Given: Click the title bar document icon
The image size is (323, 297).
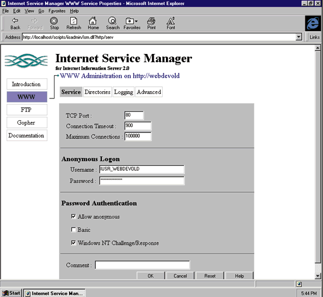Looking at the screenshot, I should [3, 3].
